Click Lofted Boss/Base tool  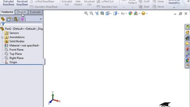[x=42, y=1]
